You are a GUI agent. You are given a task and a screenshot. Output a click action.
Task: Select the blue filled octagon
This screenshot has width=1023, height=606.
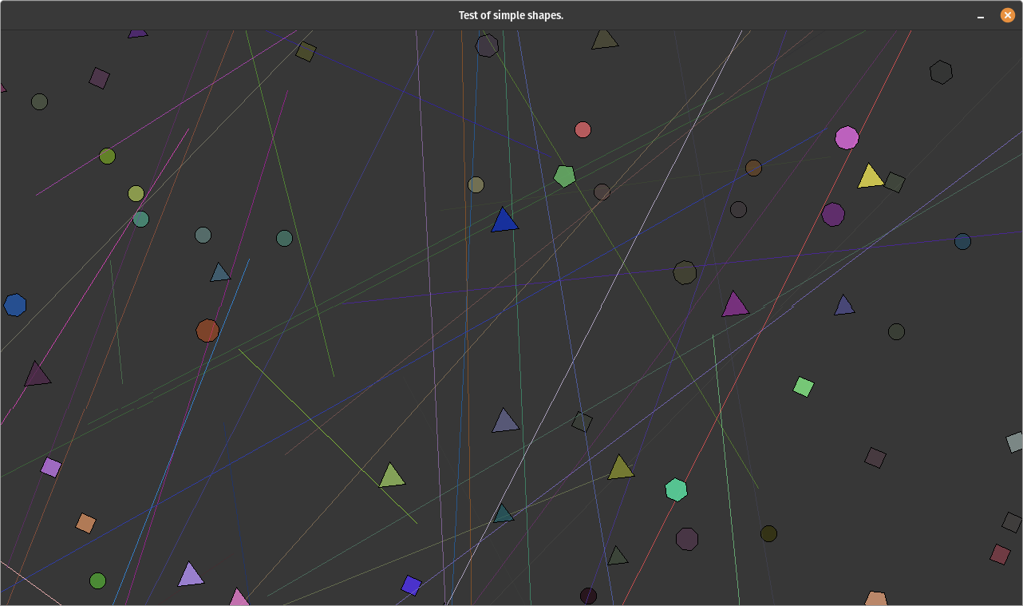tap(15, 305)
